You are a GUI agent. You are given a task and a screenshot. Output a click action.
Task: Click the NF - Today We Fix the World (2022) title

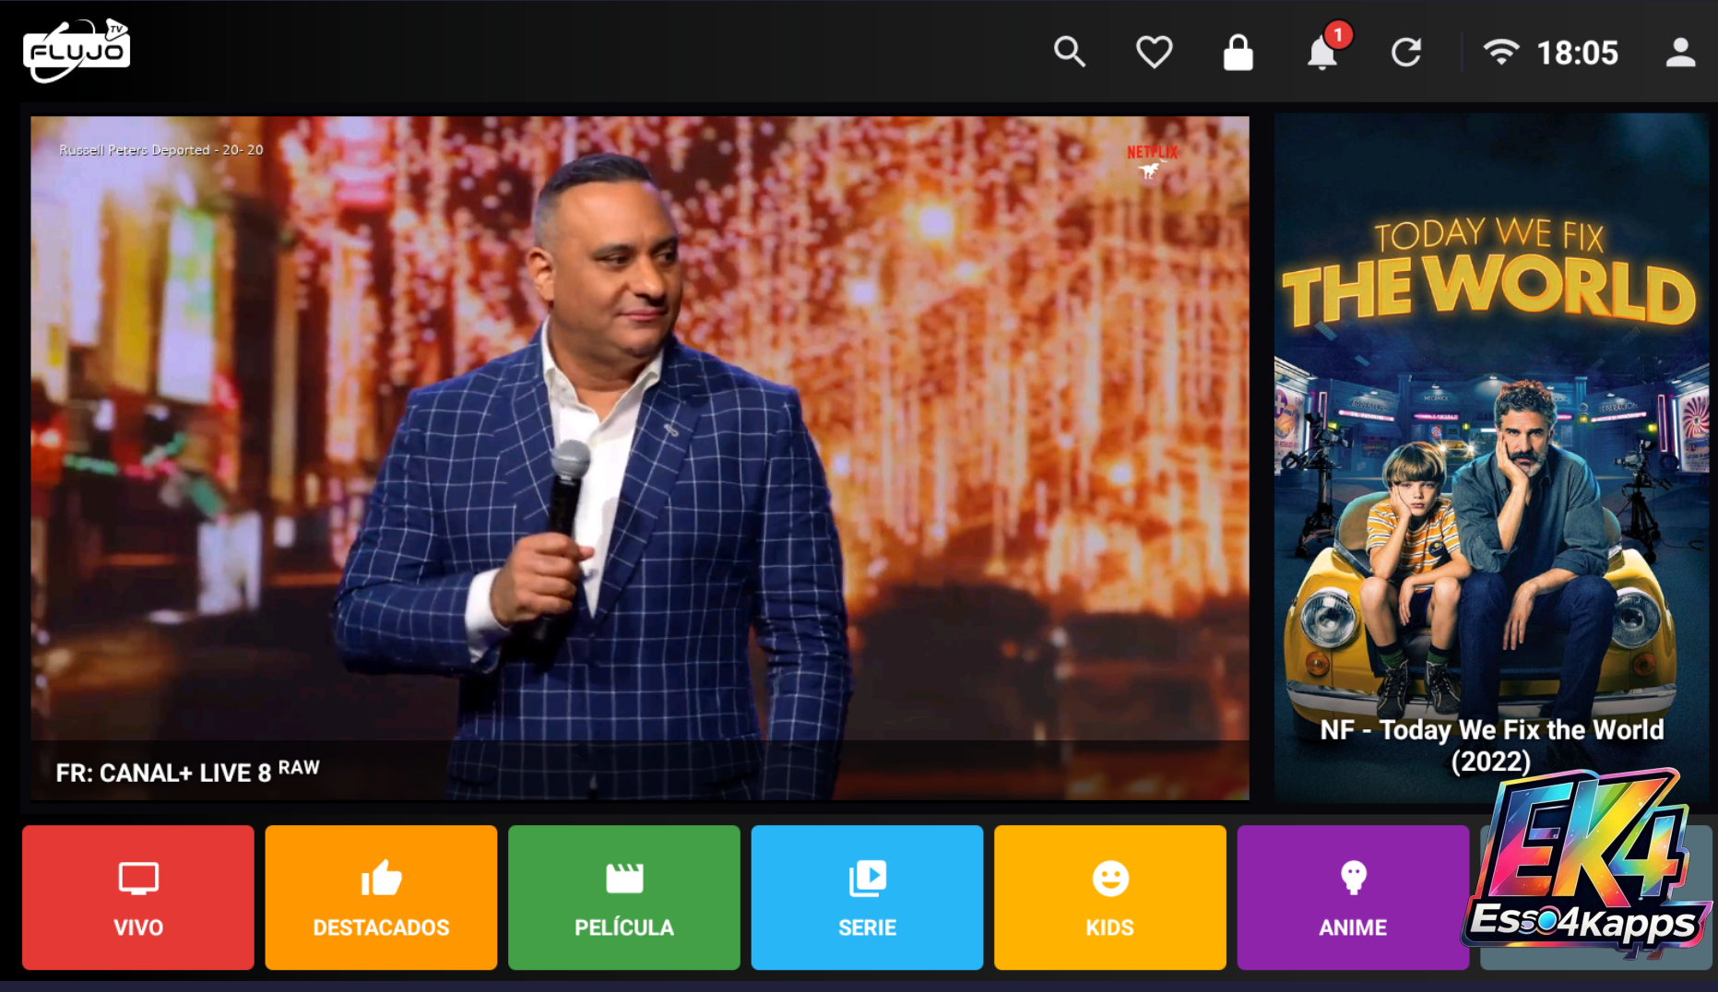pos(1491,745)
